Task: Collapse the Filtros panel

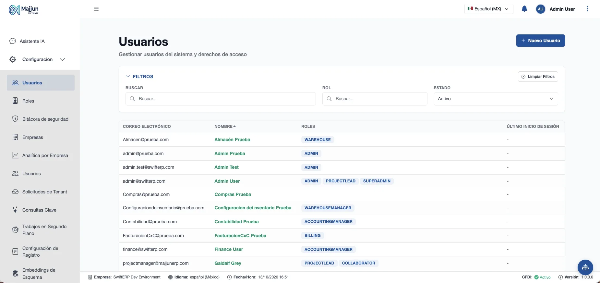Action: pyautogui.click(x=139, y=77)
